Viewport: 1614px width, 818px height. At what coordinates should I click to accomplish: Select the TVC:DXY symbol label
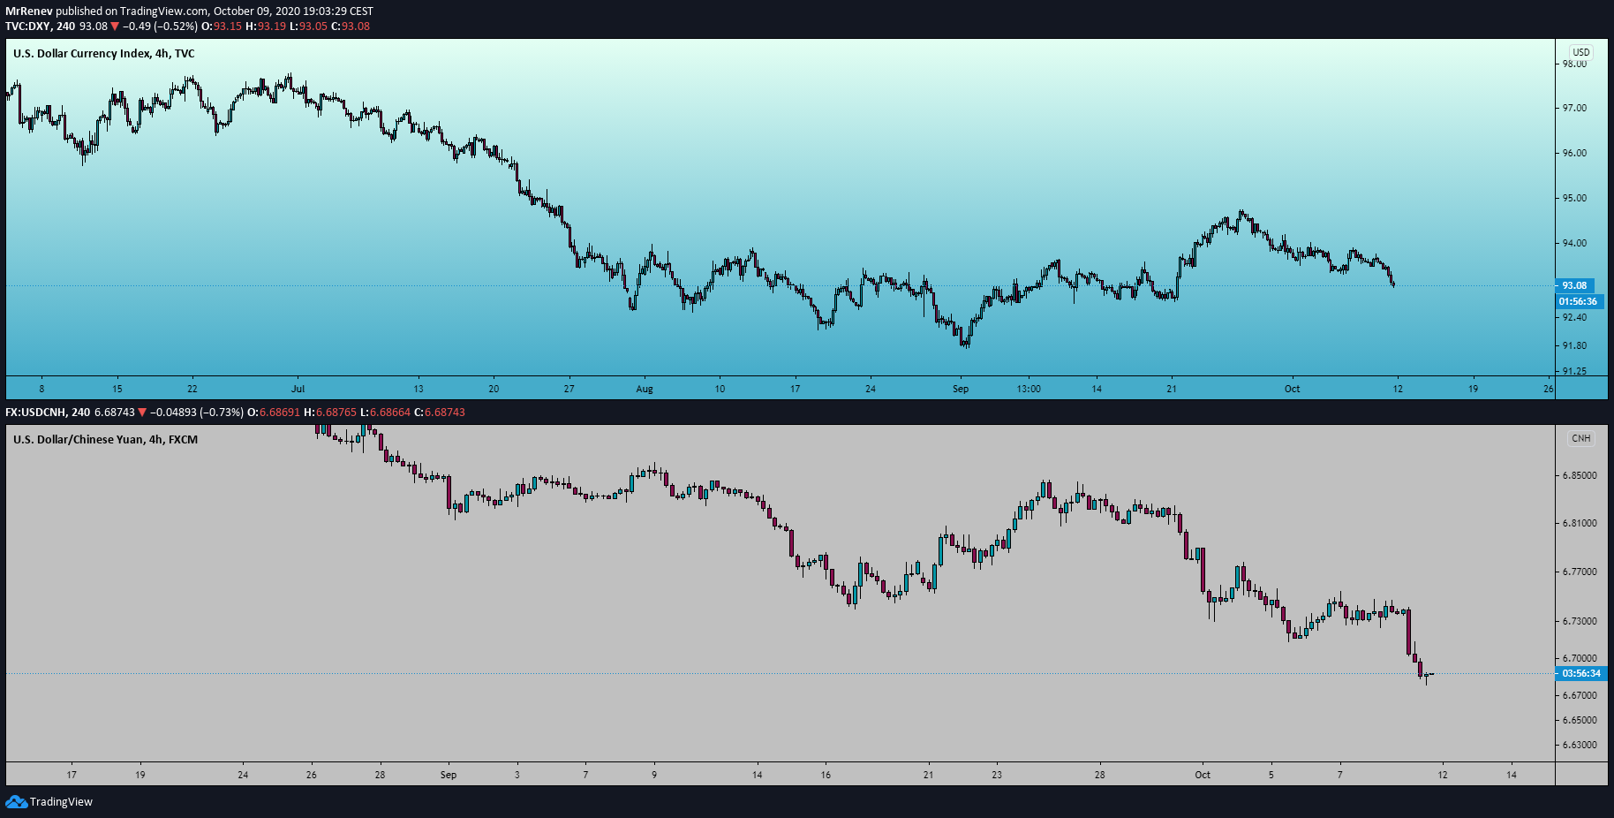pos(27,27)
